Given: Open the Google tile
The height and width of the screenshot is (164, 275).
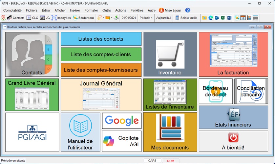Looking at the screenshot, I should pyautogui.click(x=122, y=121).
